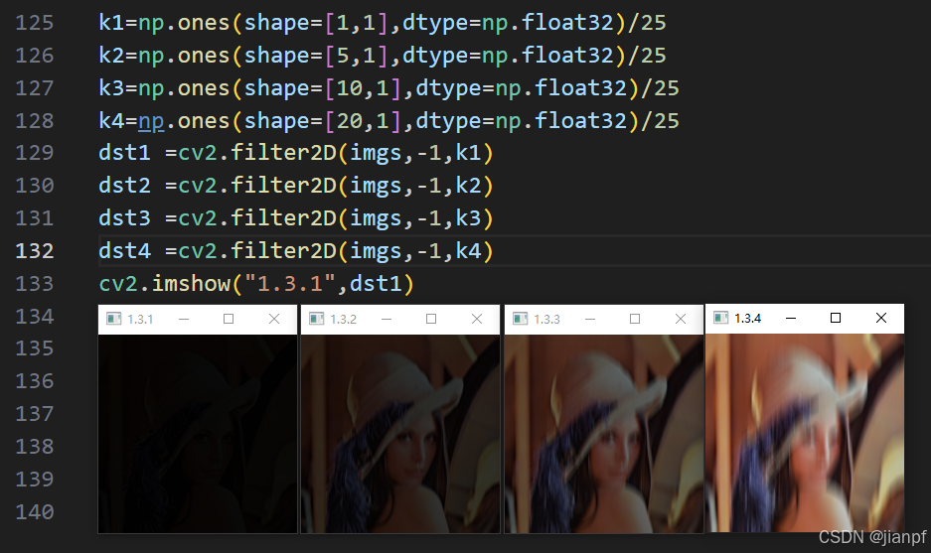The image size is (931, 553).
Task: Click the app icon of window 1.3.2
Action: click(317, 319)
